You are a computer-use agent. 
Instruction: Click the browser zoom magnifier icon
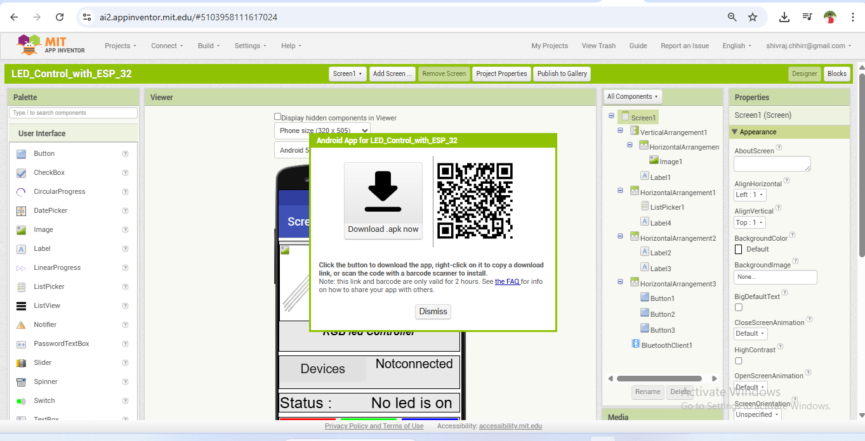(x=732, y=17)
